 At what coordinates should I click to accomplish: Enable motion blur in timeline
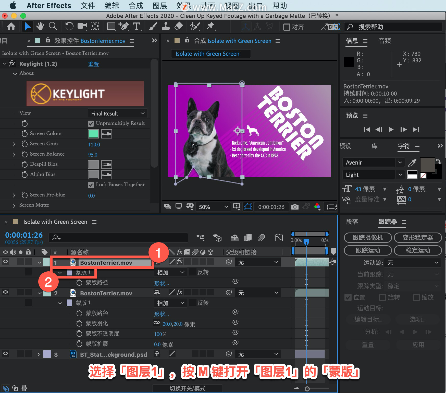click(x=261, y=238)
